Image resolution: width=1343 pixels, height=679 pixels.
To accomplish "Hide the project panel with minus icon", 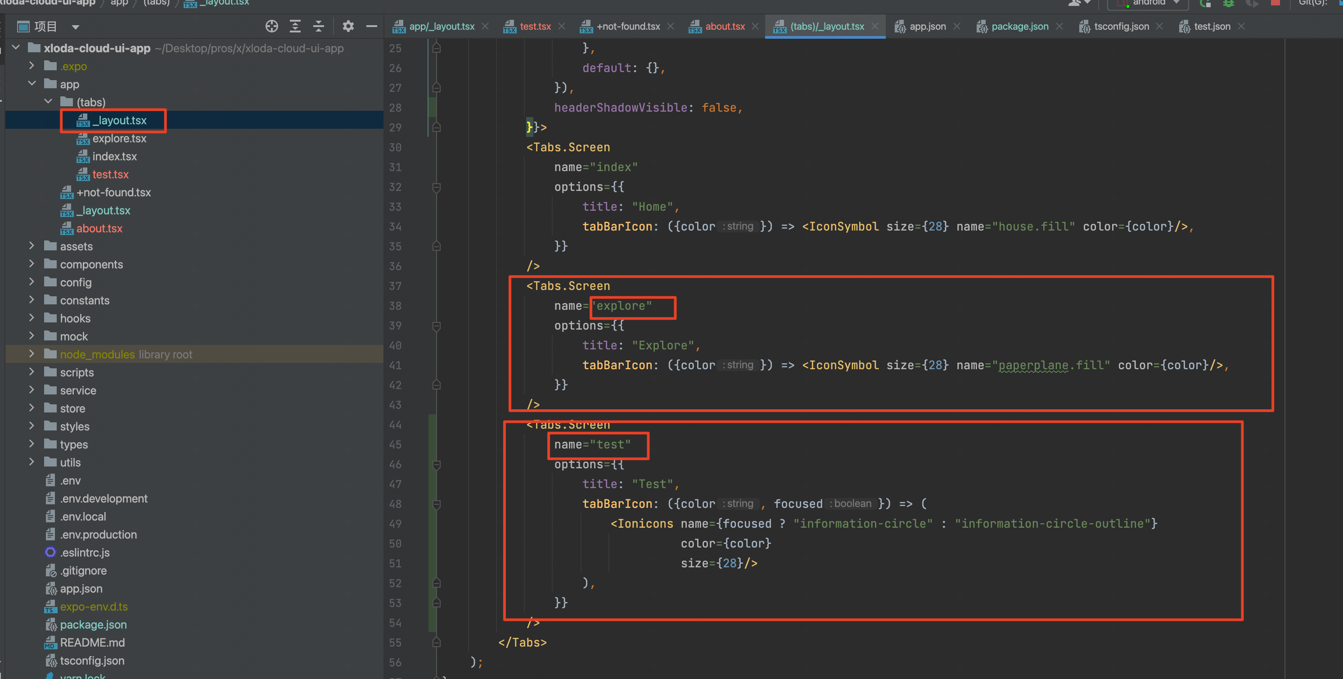I will (x=372, y=27).
